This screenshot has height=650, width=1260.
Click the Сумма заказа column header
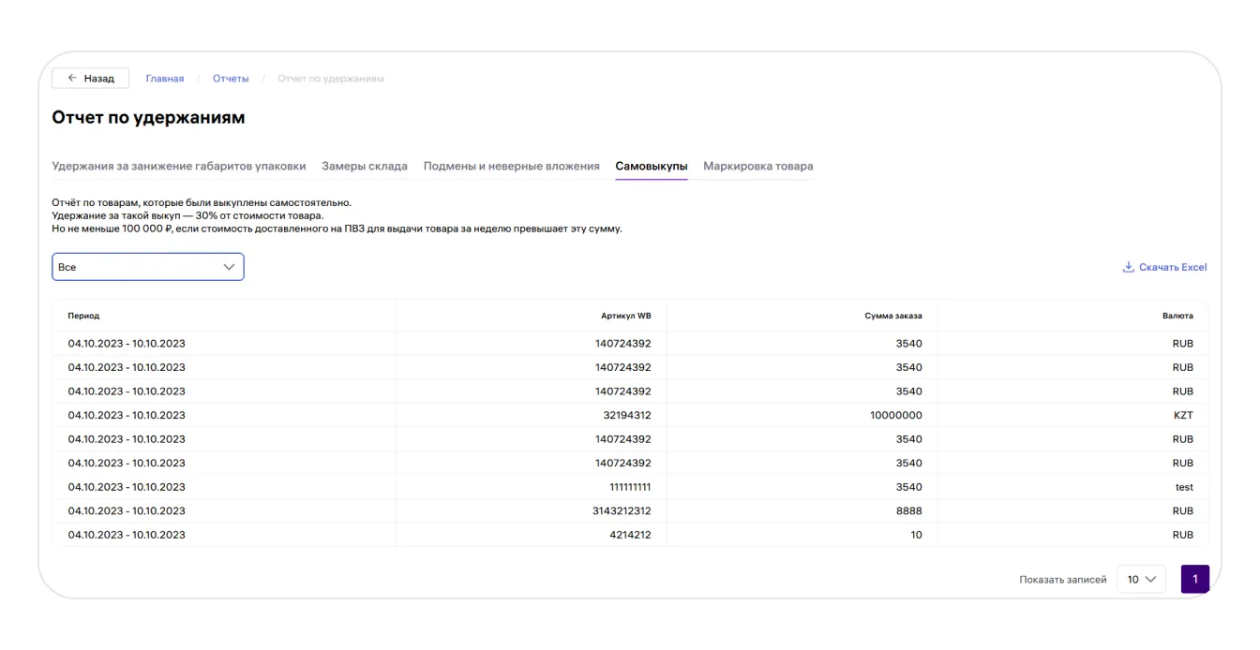point(892,316)
